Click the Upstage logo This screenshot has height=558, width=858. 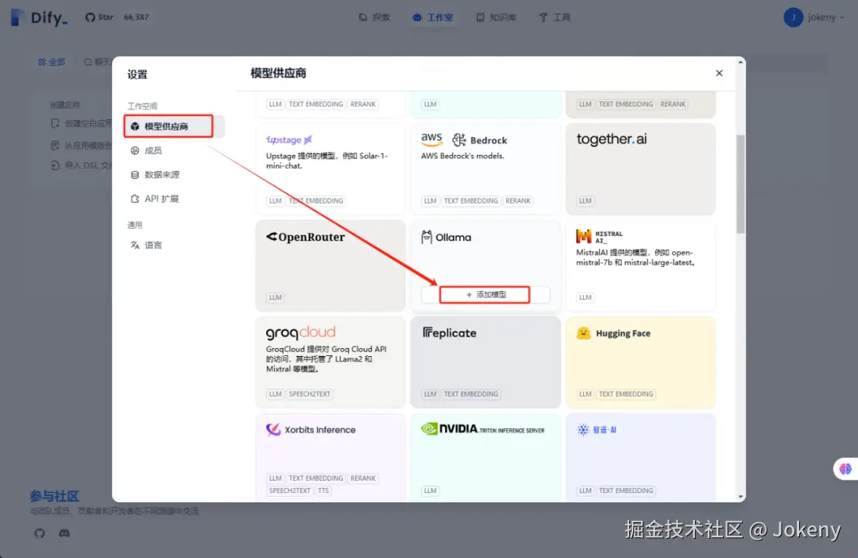[x=289, y=140]
